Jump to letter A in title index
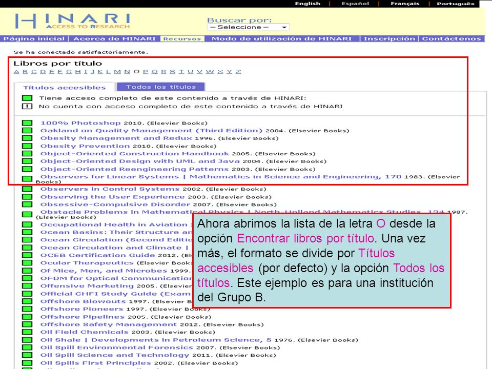This screenshot has width=492, height=369. click(x=16, y=72)
